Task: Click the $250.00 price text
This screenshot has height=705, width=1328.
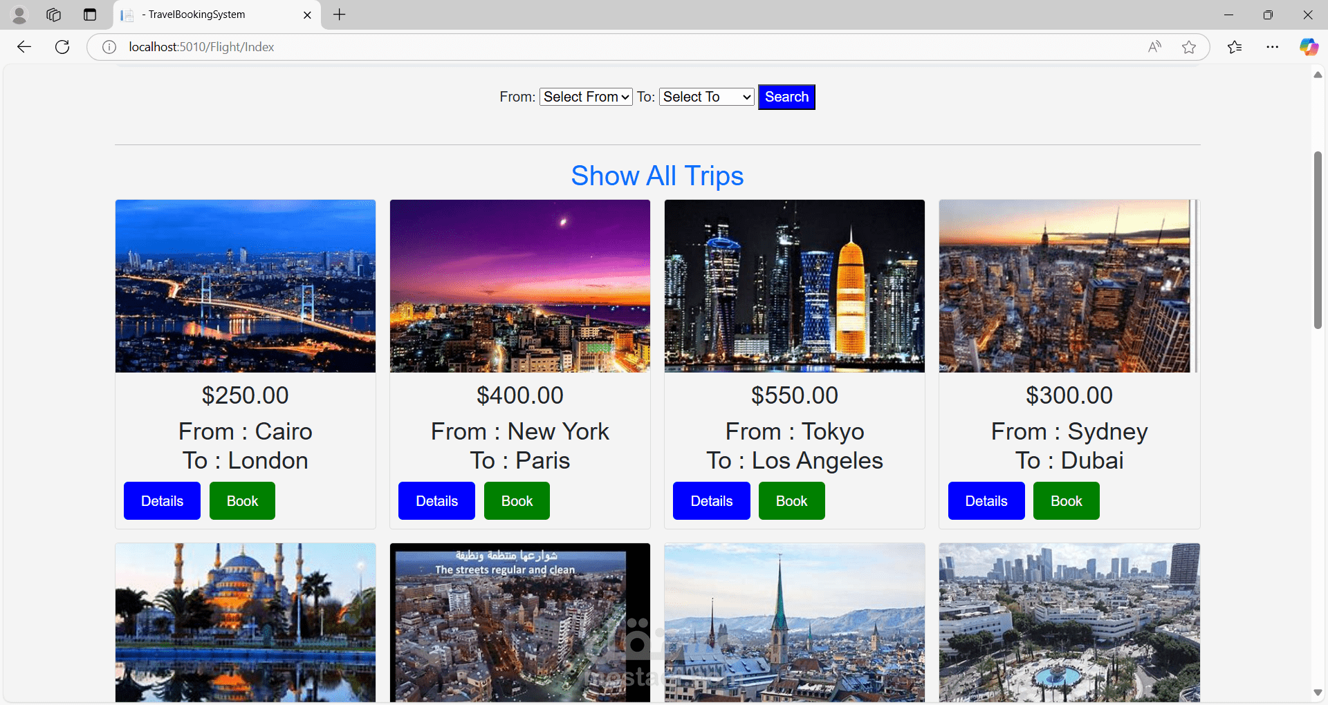Action: pyautogui.click(x=246, y=395)
